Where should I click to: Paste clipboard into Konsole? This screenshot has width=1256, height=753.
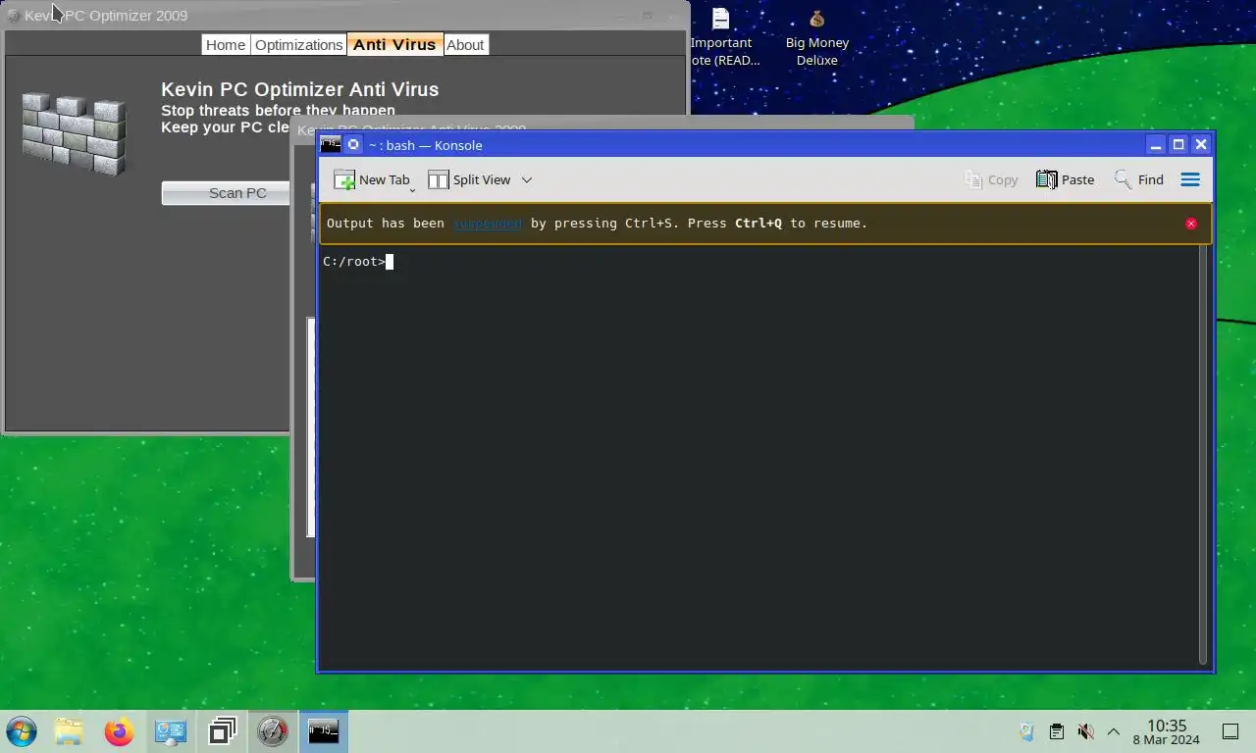click(x=1065, y=179)
